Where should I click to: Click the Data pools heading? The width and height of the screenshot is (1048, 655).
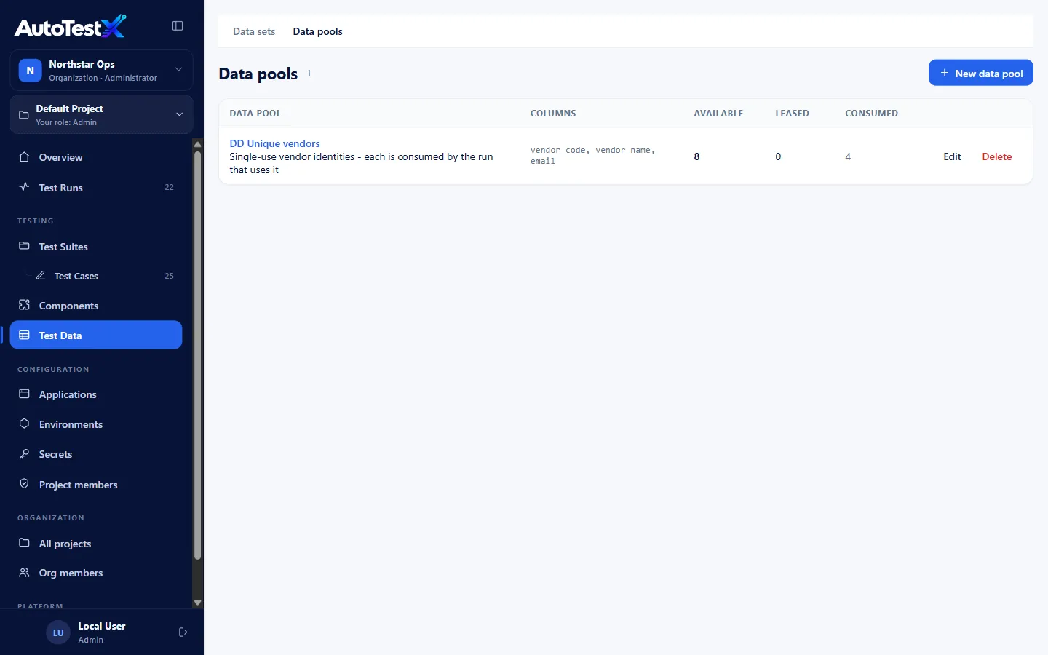258,74
